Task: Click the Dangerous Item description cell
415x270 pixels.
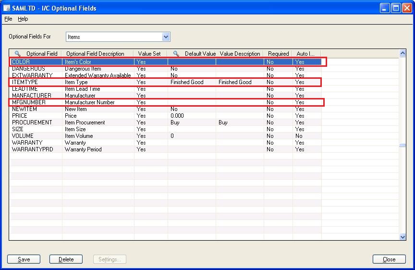Action: point(98,69)
